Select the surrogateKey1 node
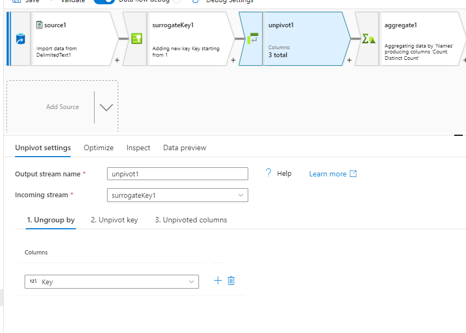The width and height of the screenshot is (466, 333). click(179, 39)
